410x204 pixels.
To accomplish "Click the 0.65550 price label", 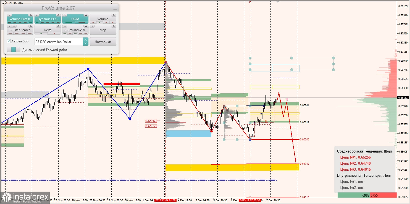I will [x=151, y=126].
